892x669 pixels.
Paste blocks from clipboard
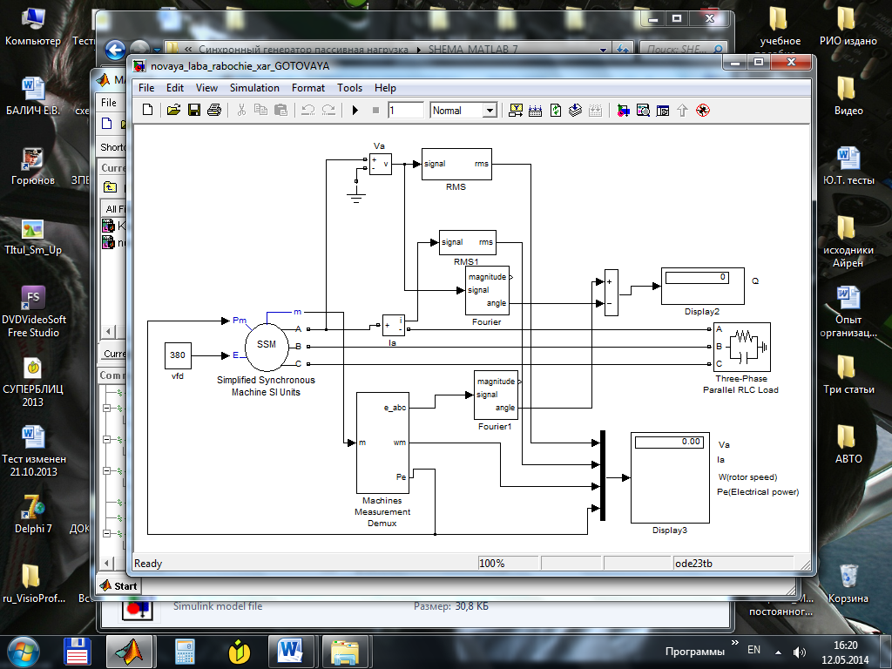[280, 110]
